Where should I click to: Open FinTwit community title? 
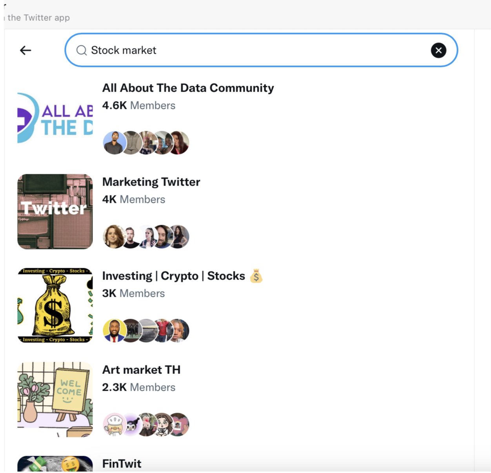122,464
